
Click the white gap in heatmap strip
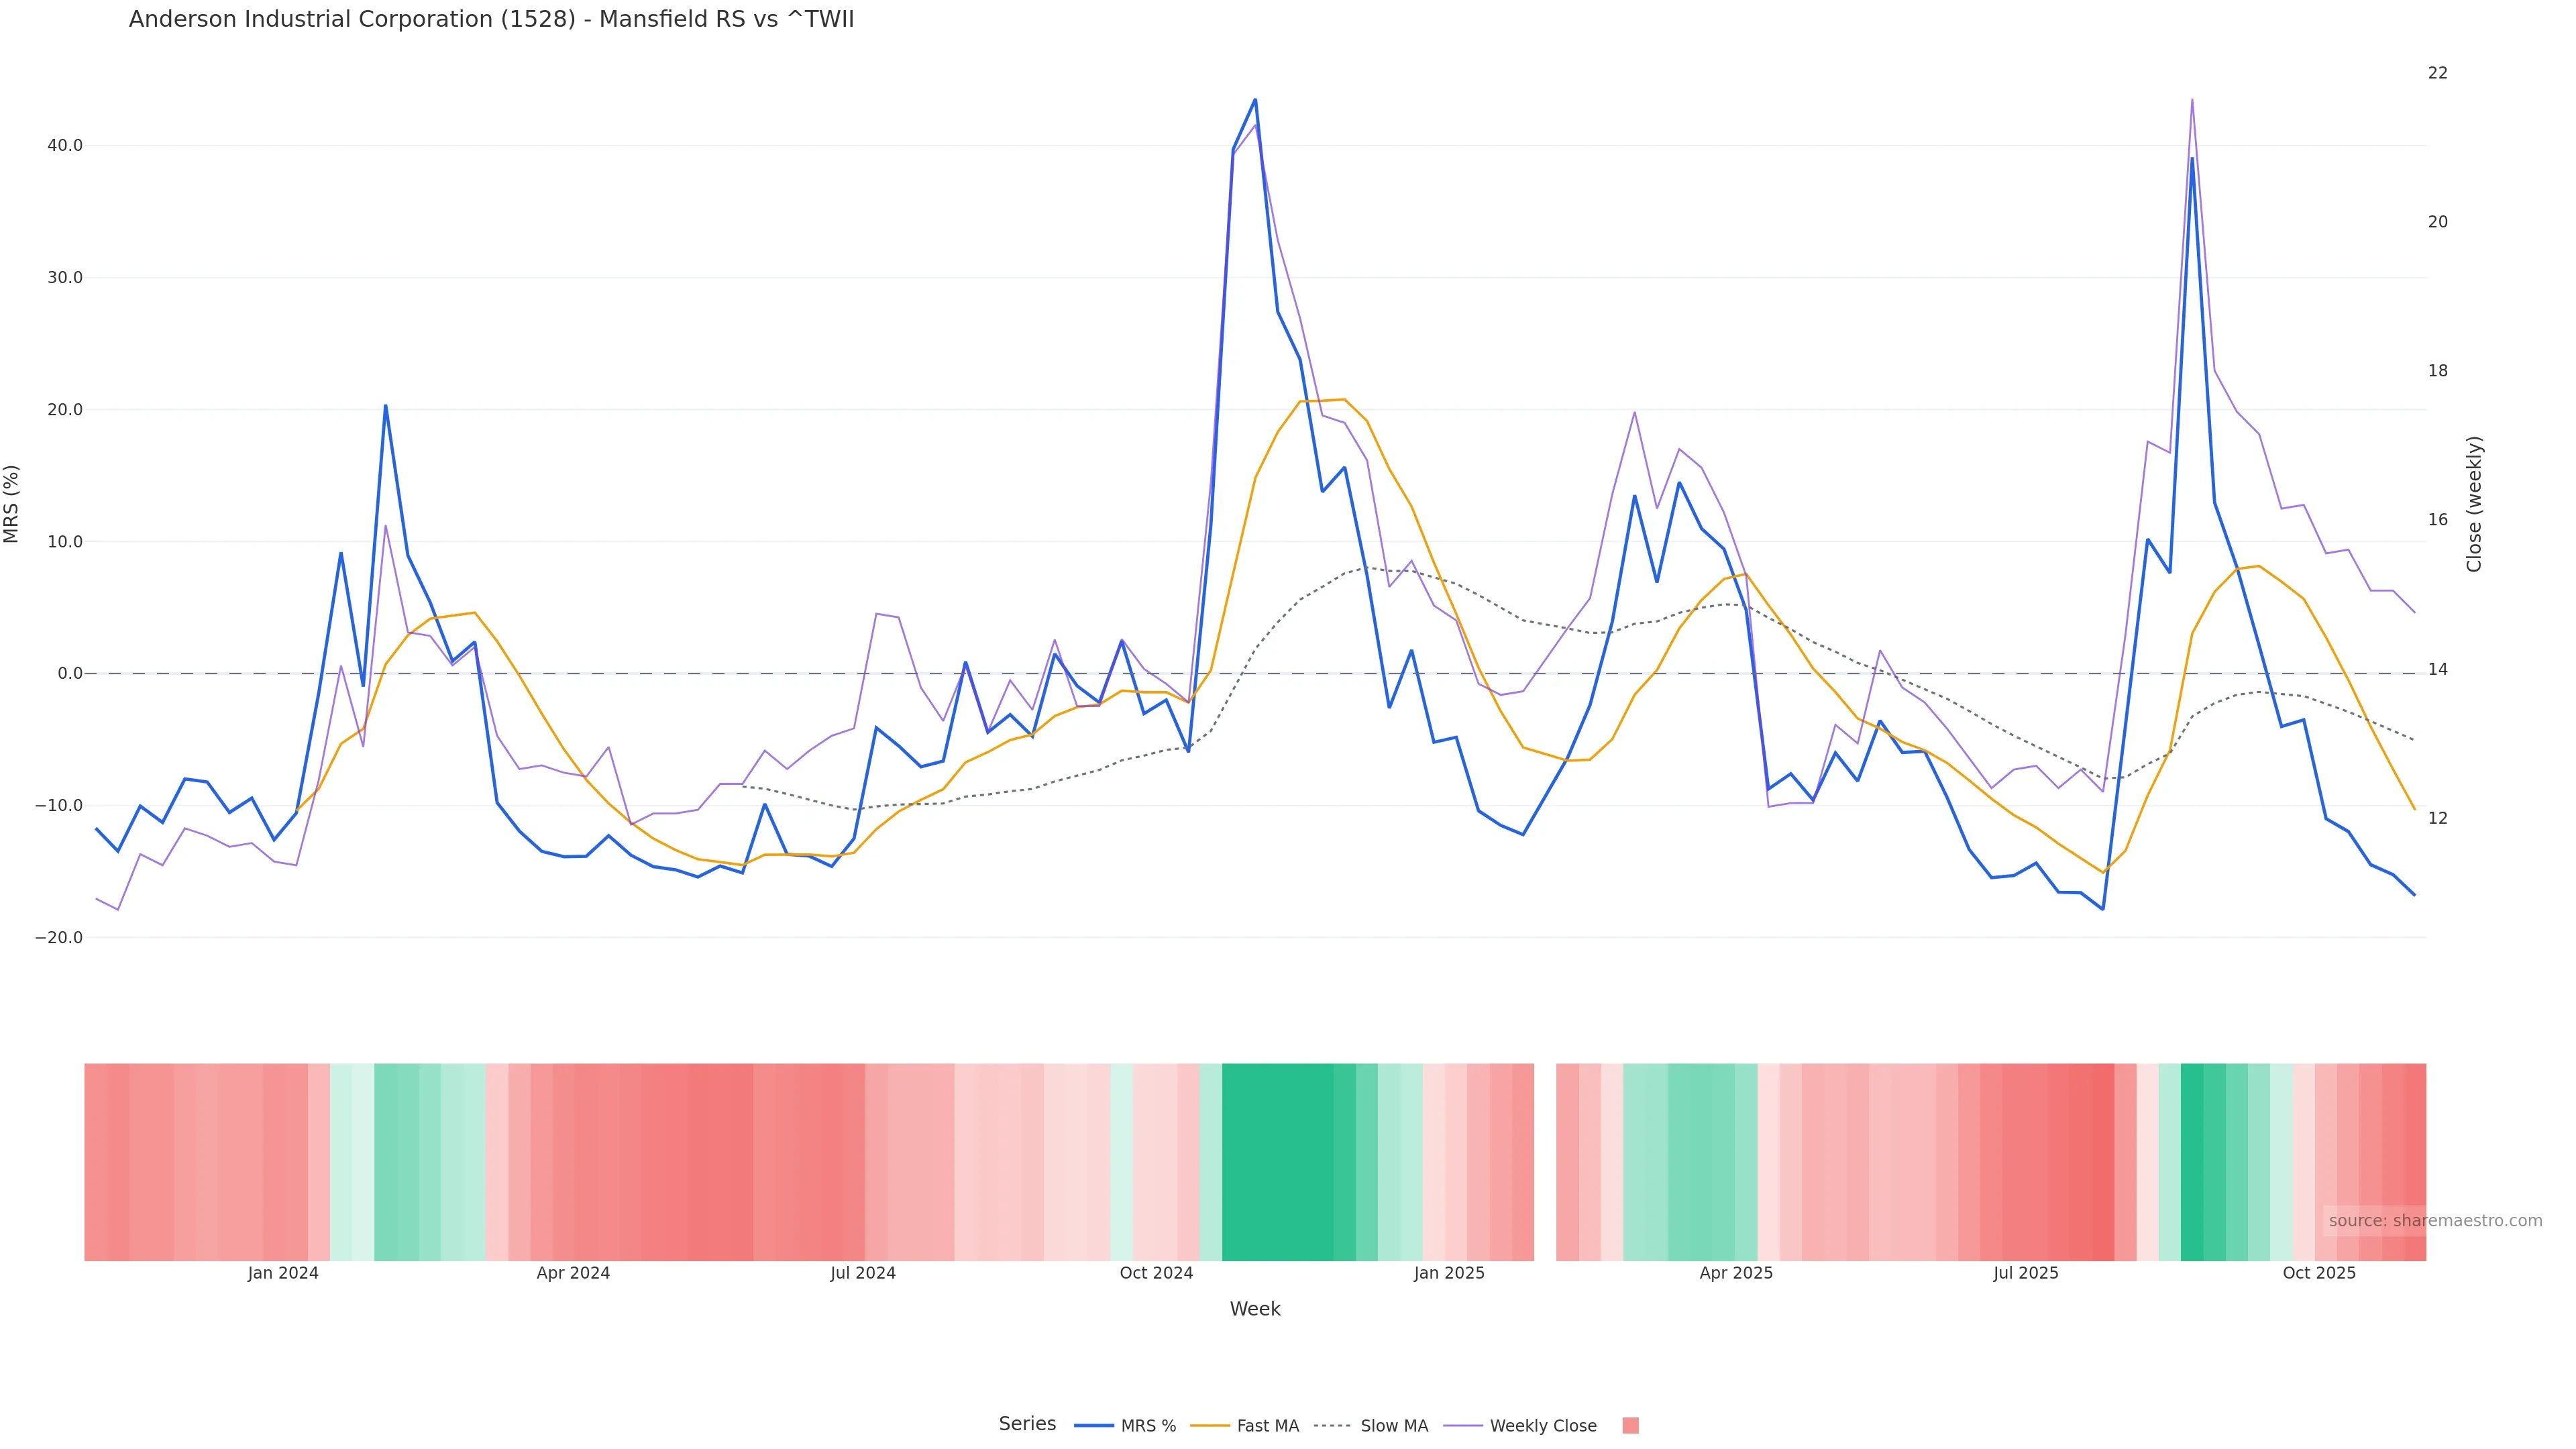click(x=1545, y=1161)
